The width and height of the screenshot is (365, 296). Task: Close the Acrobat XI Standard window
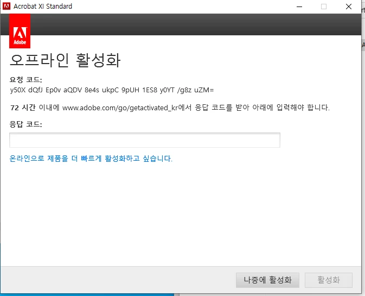point(349,7)
